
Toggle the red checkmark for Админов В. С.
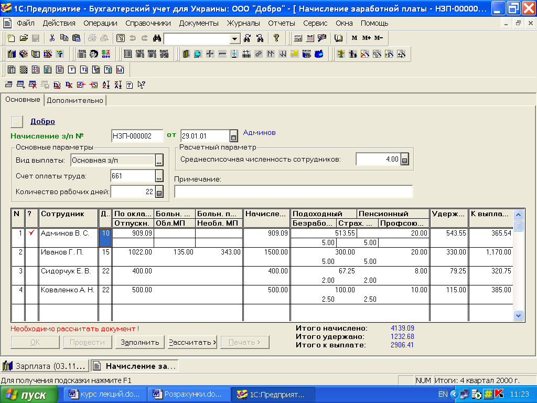31,233
